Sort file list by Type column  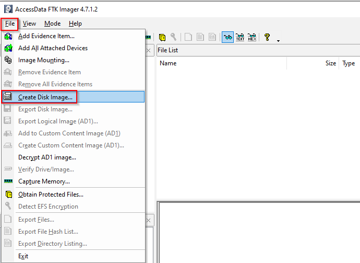coord(350,63)
